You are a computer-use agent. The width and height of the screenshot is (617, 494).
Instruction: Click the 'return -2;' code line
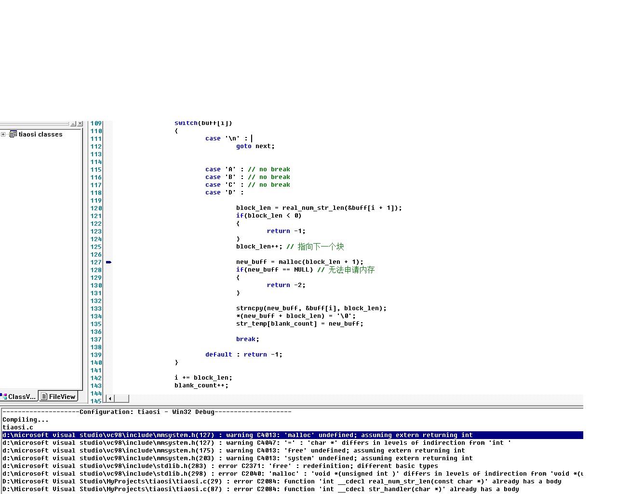click(286, 285)
